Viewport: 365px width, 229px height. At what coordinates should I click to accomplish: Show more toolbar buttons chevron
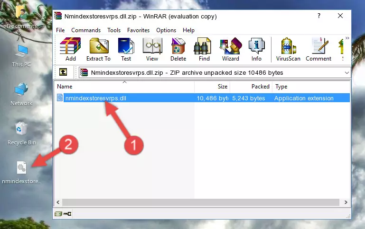coord(347,38)
